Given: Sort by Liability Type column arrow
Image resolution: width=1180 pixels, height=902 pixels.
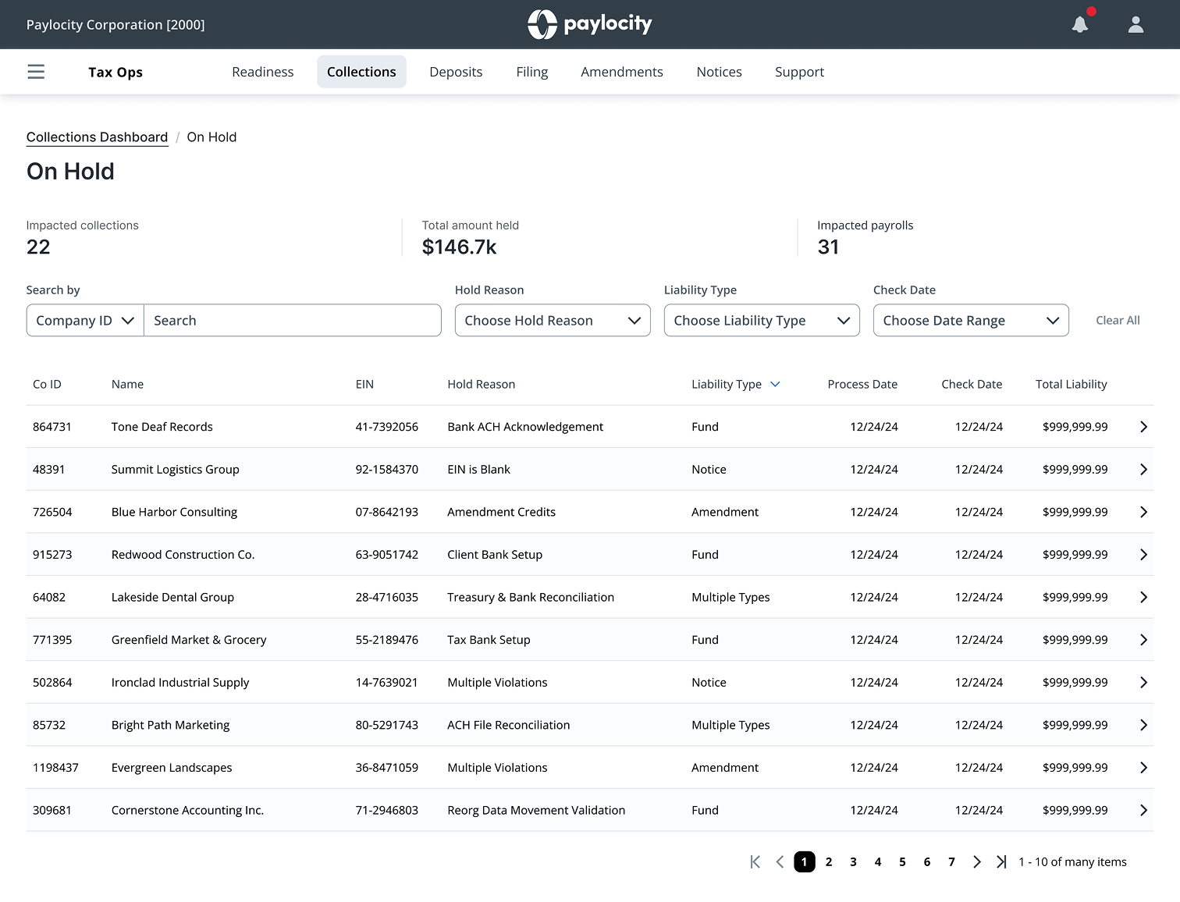Looking at the screenshot, I should point(775,384).
